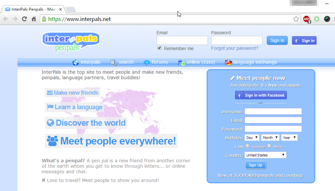The height and width of the screenshot is (191, 335).
Task: Click the green padlock security icon
Action: [44, 19]
